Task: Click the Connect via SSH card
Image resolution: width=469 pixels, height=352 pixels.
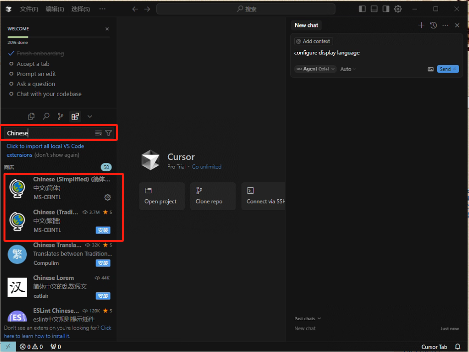Action: pyautogui.click(x=263, y=196)
